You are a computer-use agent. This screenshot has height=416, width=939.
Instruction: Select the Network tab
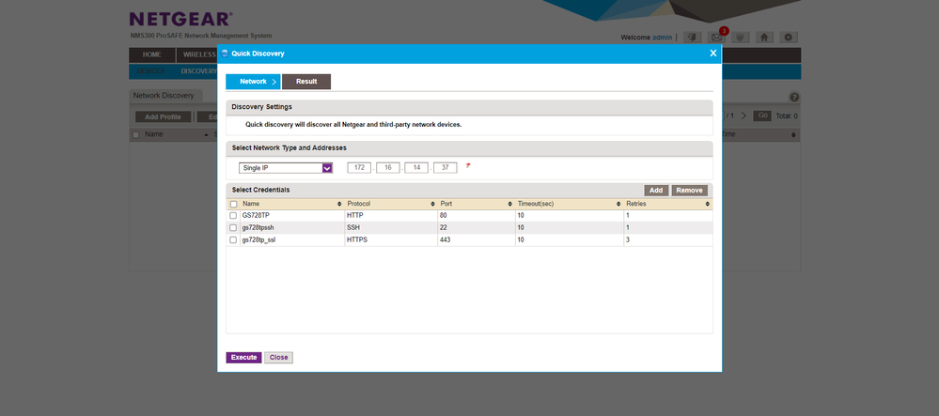tap(253, 82)
